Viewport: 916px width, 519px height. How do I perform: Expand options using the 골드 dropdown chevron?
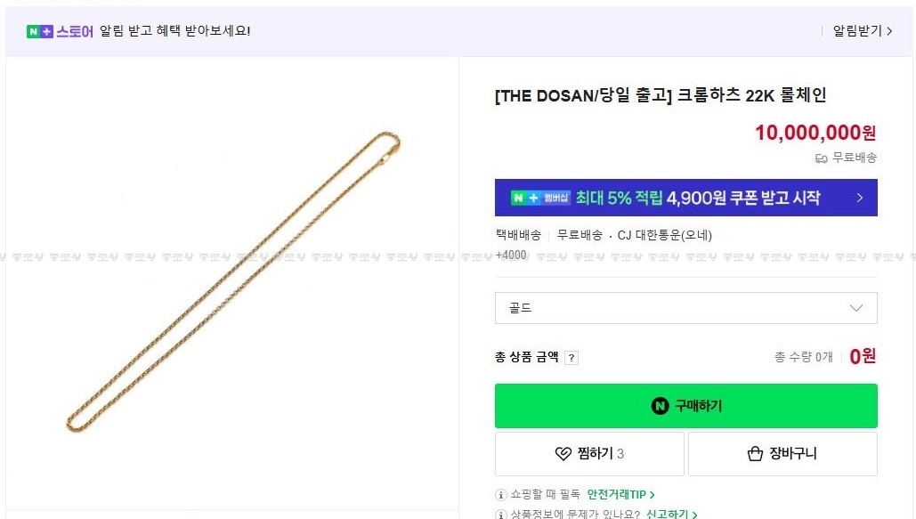[x=856, y=308]
